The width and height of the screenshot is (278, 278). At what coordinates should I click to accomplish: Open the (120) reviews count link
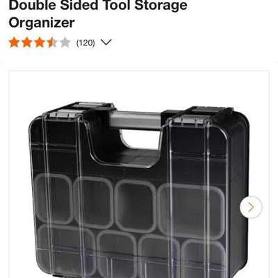click(x=85, y=43)
